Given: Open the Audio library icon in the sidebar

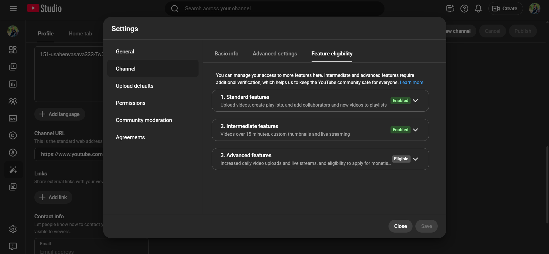Looking at the screenshot, I should (13, 187).
